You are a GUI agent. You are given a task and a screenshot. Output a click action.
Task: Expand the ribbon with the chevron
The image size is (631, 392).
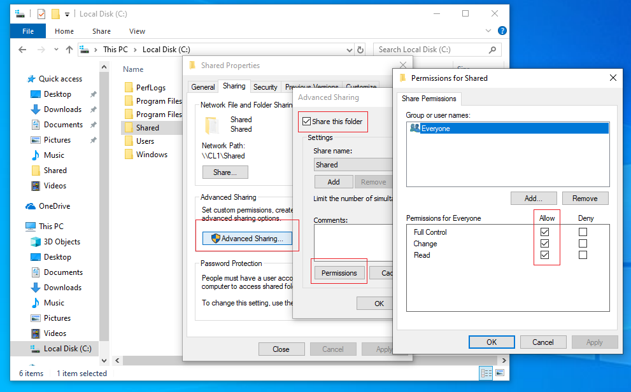(490, 31)
